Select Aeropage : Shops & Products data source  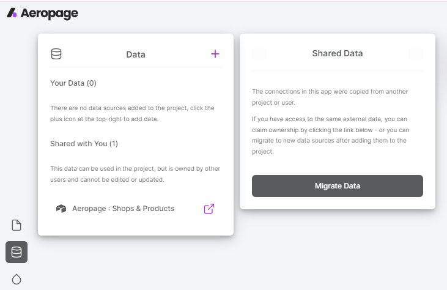[123, 209]
